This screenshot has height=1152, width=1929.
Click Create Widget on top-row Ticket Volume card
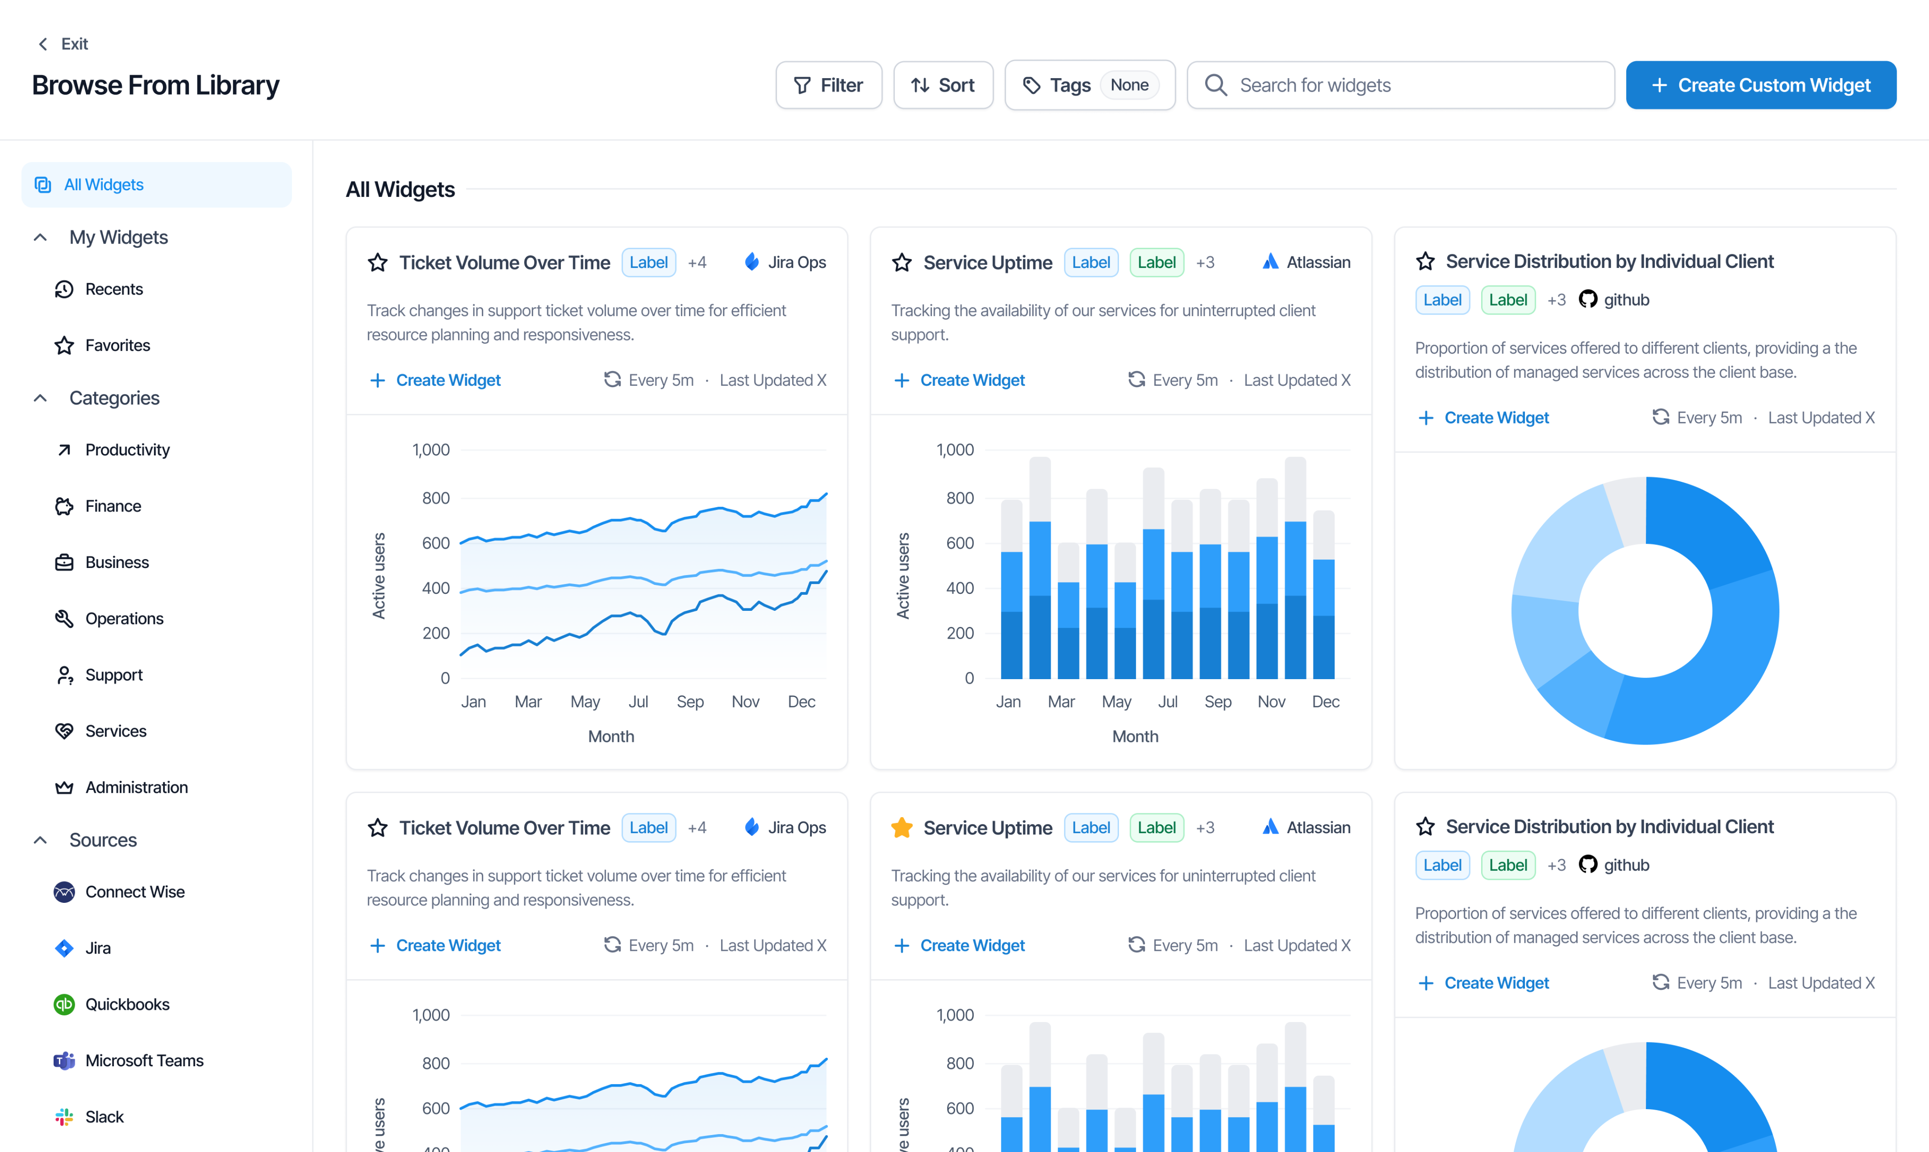435,381
